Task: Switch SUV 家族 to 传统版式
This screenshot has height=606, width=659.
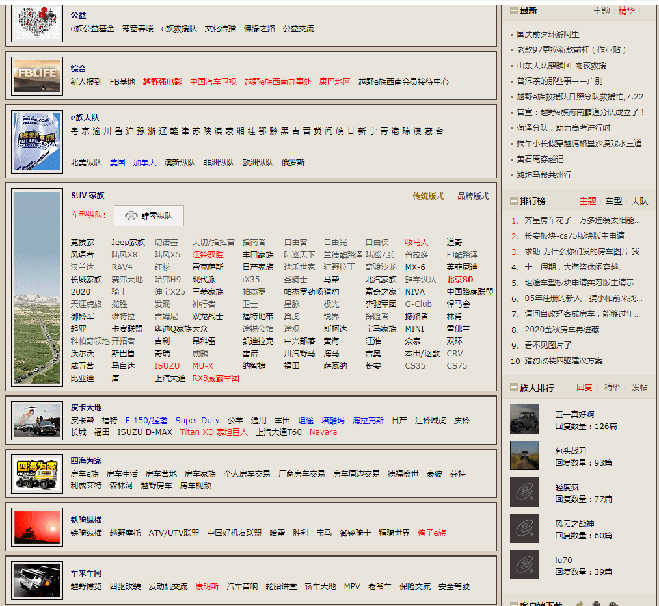Action: tap(428, 196)
